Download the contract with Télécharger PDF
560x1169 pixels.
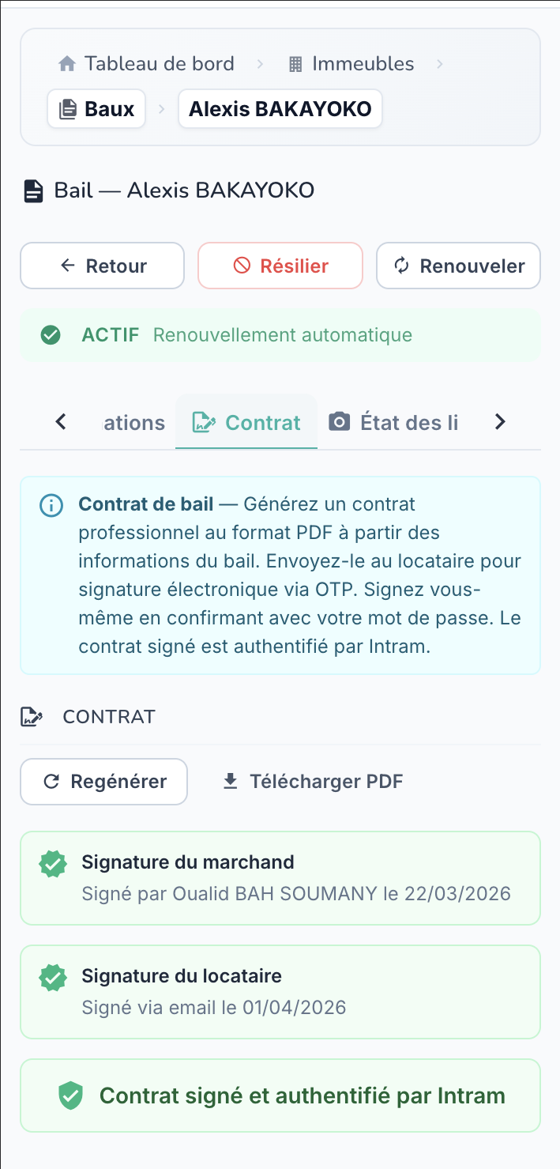pyautogui.click(x=313, y=782)
